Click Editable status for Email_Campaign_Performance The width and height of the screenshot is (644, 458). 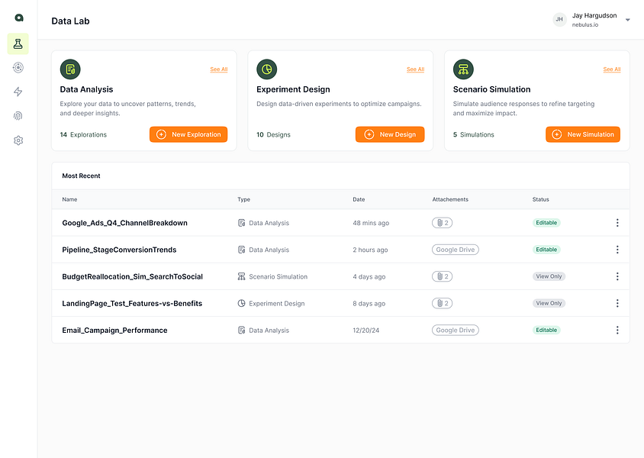546,331
